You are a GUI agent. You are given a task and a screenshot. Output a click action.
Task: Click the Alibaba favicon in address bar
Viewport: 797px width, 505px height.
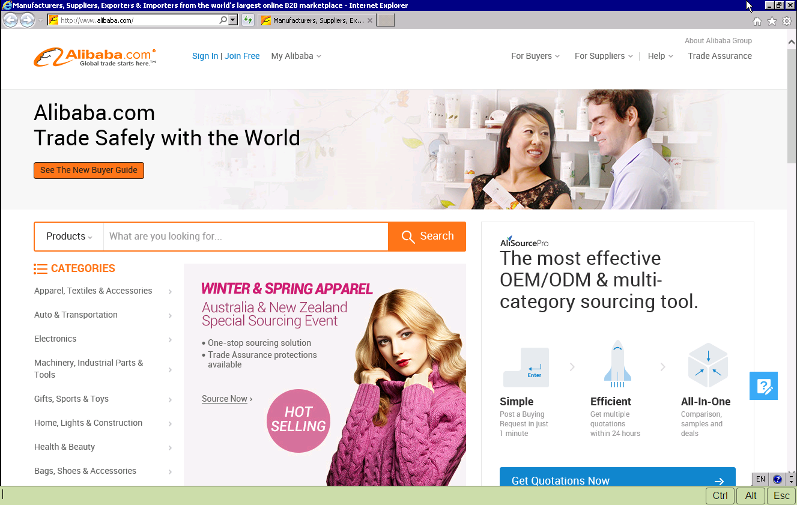[x=53, y=20]
